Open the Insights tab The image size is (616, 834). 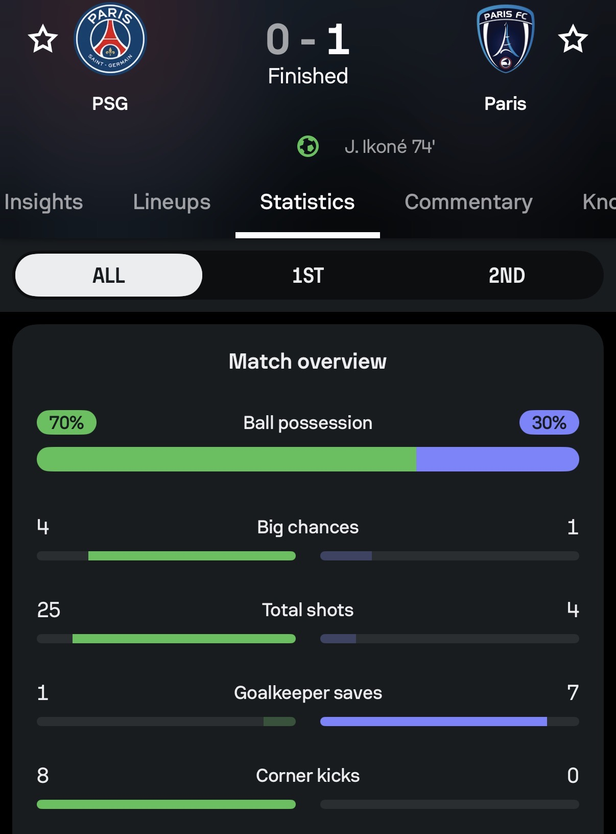pos(43,202)
